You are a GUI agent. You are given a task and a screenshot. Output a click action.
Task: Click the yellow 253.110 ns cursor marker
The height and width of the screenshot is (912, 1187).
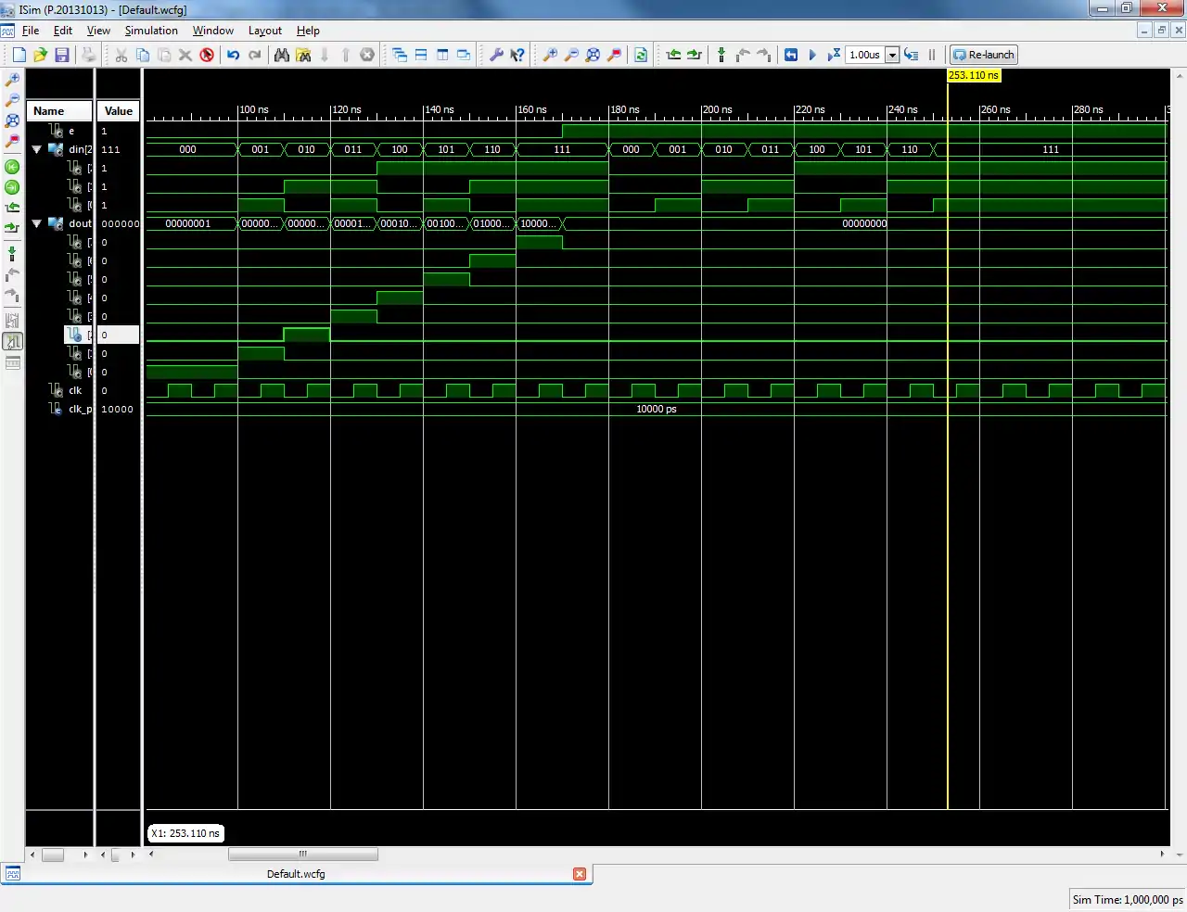[x=973, y=75]
